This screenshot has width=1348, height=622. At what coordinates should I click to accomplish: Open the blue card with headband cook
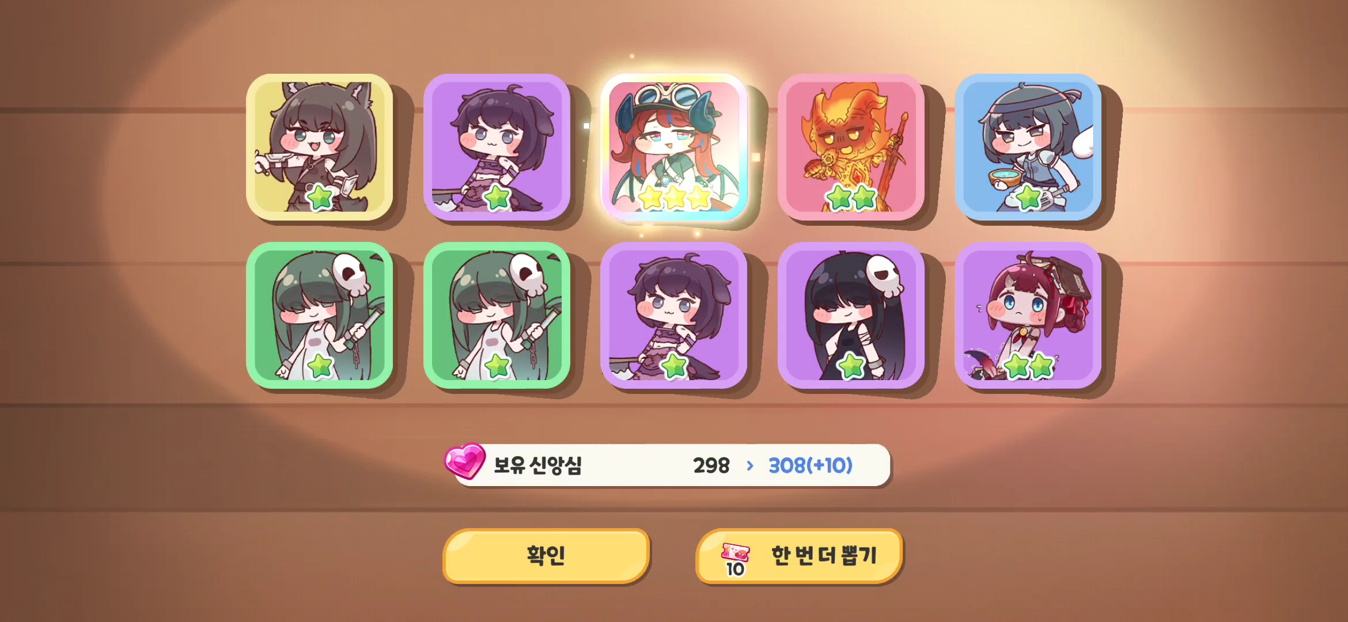tap(1028, 147)
